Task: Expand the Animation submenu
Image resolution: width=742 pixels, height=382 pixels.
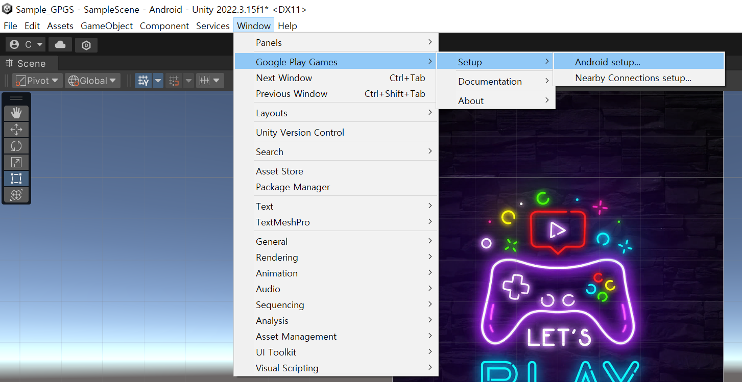Action: (336, 273)
